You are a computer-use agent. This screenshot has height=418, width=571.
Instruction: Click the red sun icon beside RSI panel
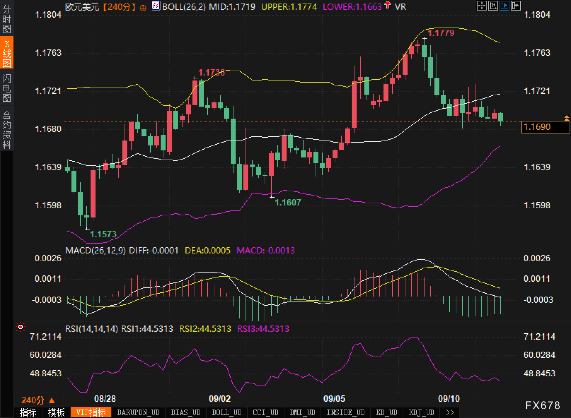point(21,327)
